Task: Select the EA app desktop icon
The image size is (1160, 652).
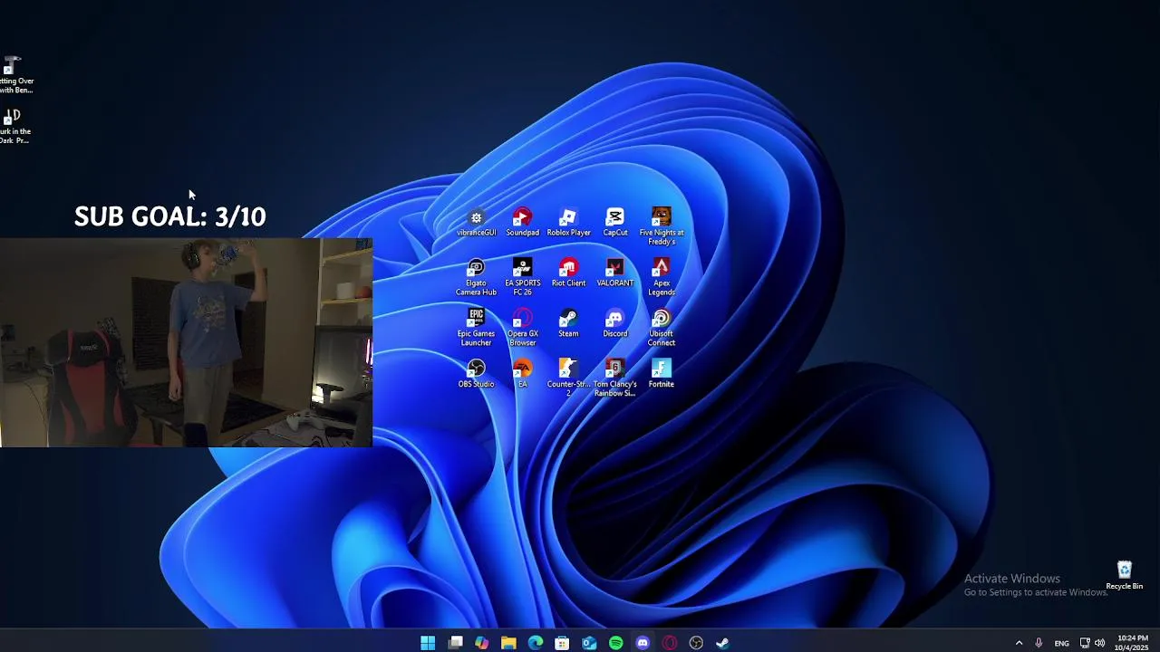Action: [x=522, y=375]
